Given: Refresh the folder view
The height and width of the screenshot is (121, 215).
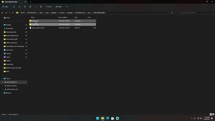Looking at the screenshot, I should tap(172, 13).
